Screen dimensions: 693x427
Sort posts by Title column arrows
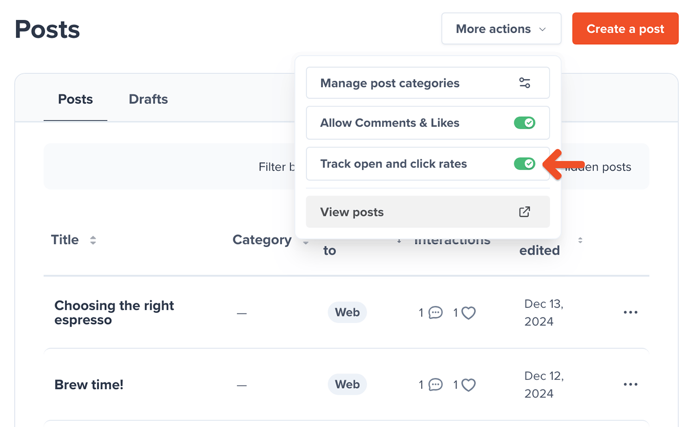(93, 240)
